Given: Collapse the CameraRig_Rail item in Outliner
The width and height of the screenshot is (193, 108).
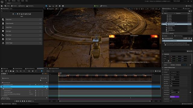Looking at the screenshot, I should point(165,23).
